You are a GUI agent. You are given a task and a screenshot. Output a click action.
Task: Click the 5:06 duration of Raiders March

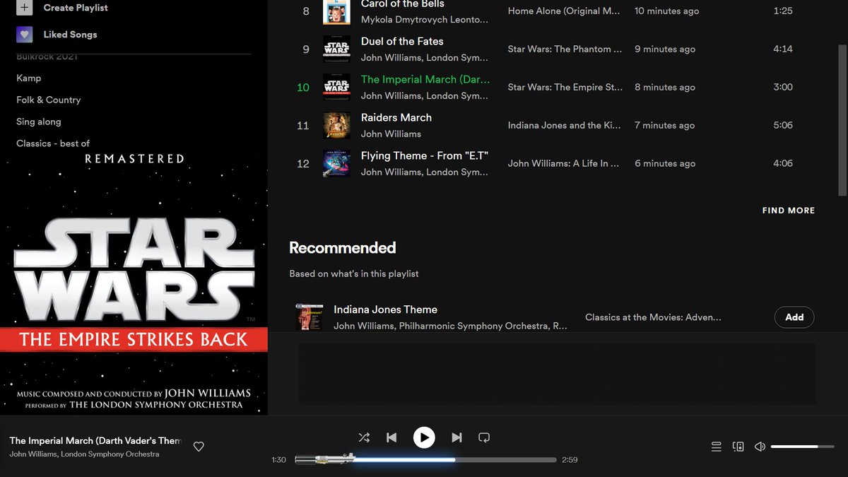tap(783, 126)
